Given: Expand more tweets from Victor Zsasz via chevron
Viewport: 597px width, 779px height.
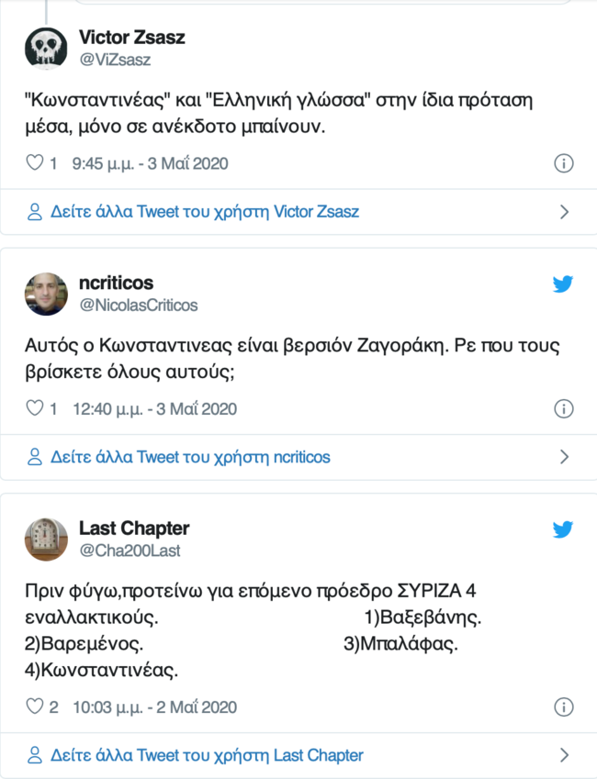Looking at the screenshot, I should [563, 212].
